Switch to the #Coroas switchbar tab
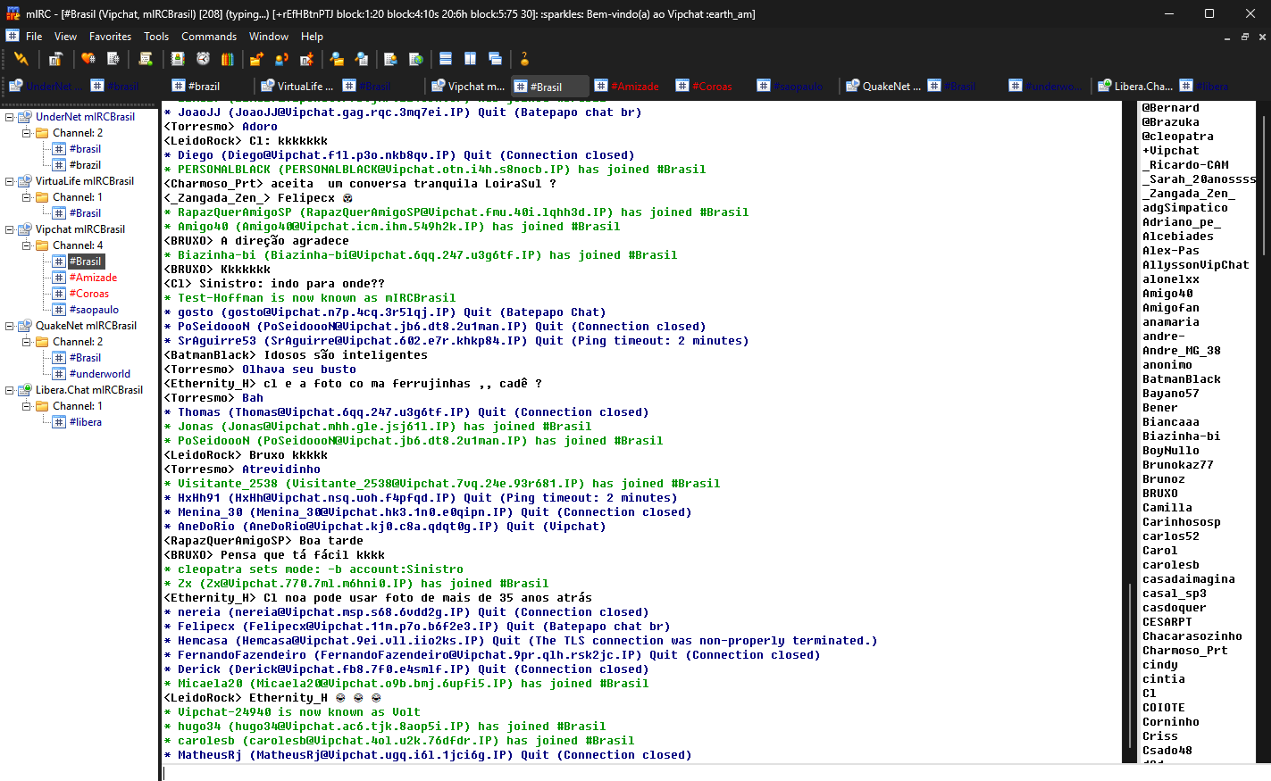This screenshot has height=781, width=1271. [705, 87]
